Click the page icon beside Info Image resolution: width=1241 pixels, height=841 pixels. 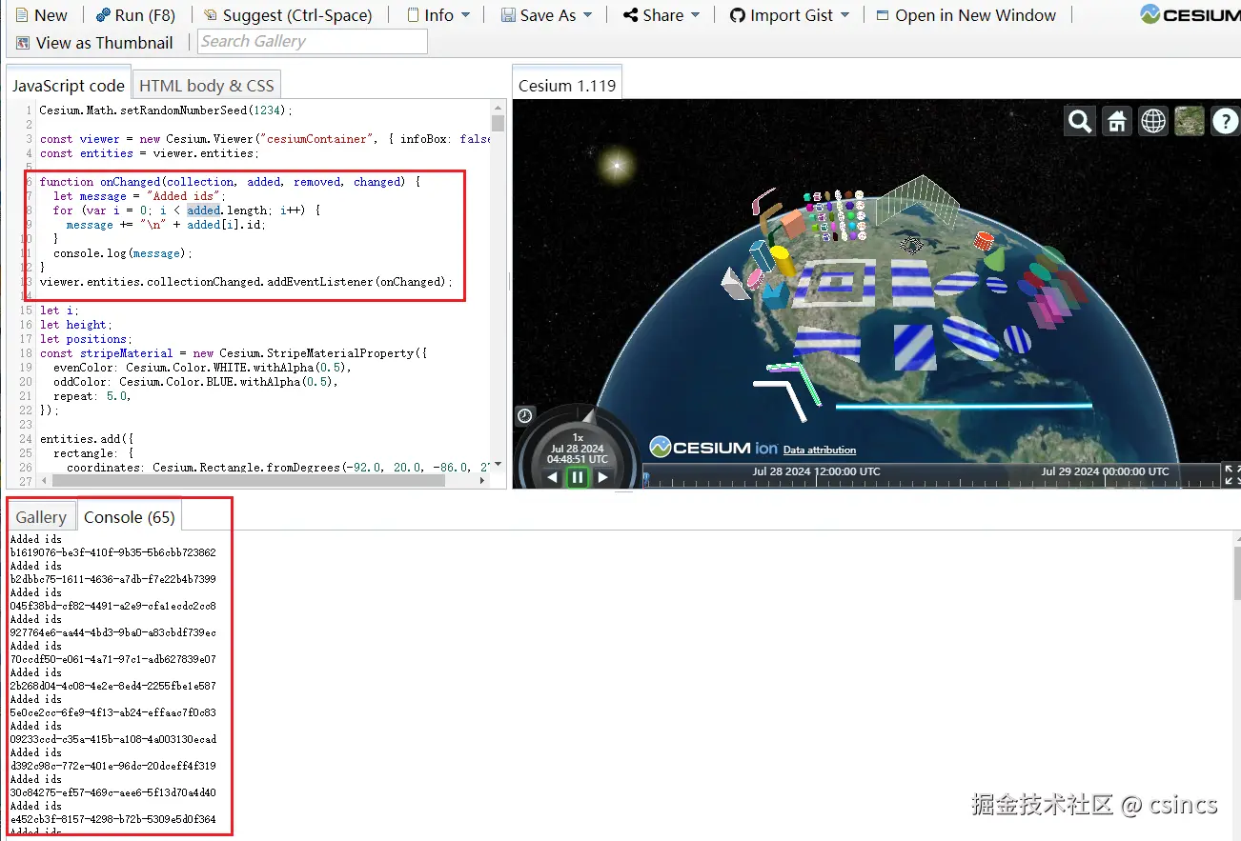(x=413, y=15)
